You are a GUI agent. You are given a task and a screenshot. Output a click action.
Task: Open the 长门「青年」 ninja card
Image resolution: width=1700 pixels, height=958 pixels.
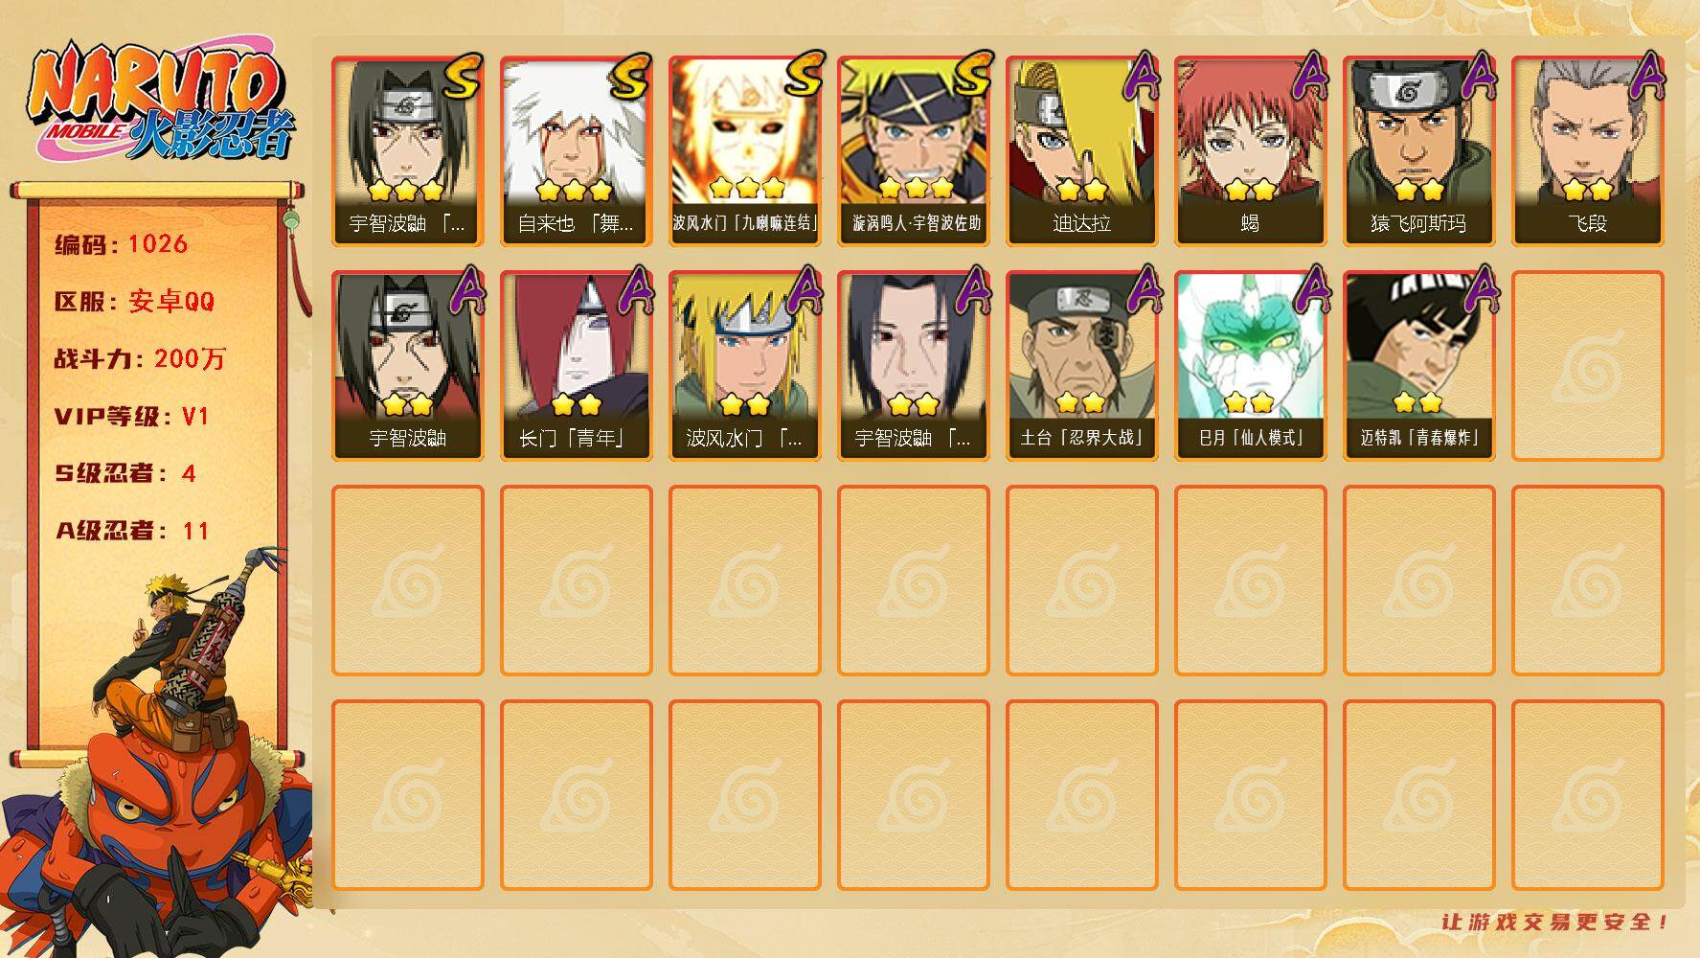[576, 366]
